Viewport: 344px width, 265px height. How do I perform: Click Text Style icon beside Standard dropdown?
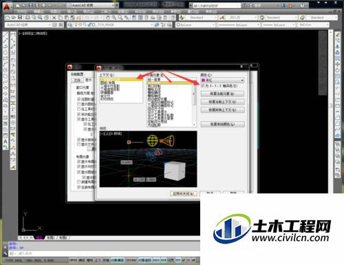[x=182, y=17]
